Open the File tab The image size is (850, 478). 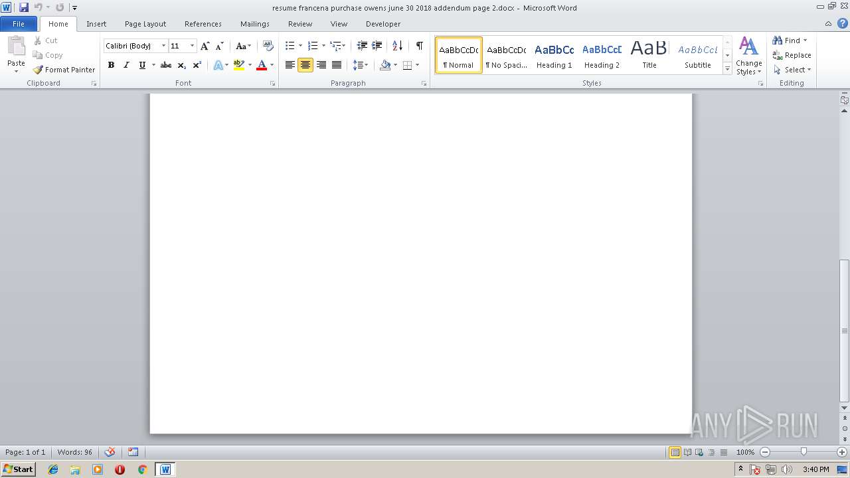(x=19, y=24)
